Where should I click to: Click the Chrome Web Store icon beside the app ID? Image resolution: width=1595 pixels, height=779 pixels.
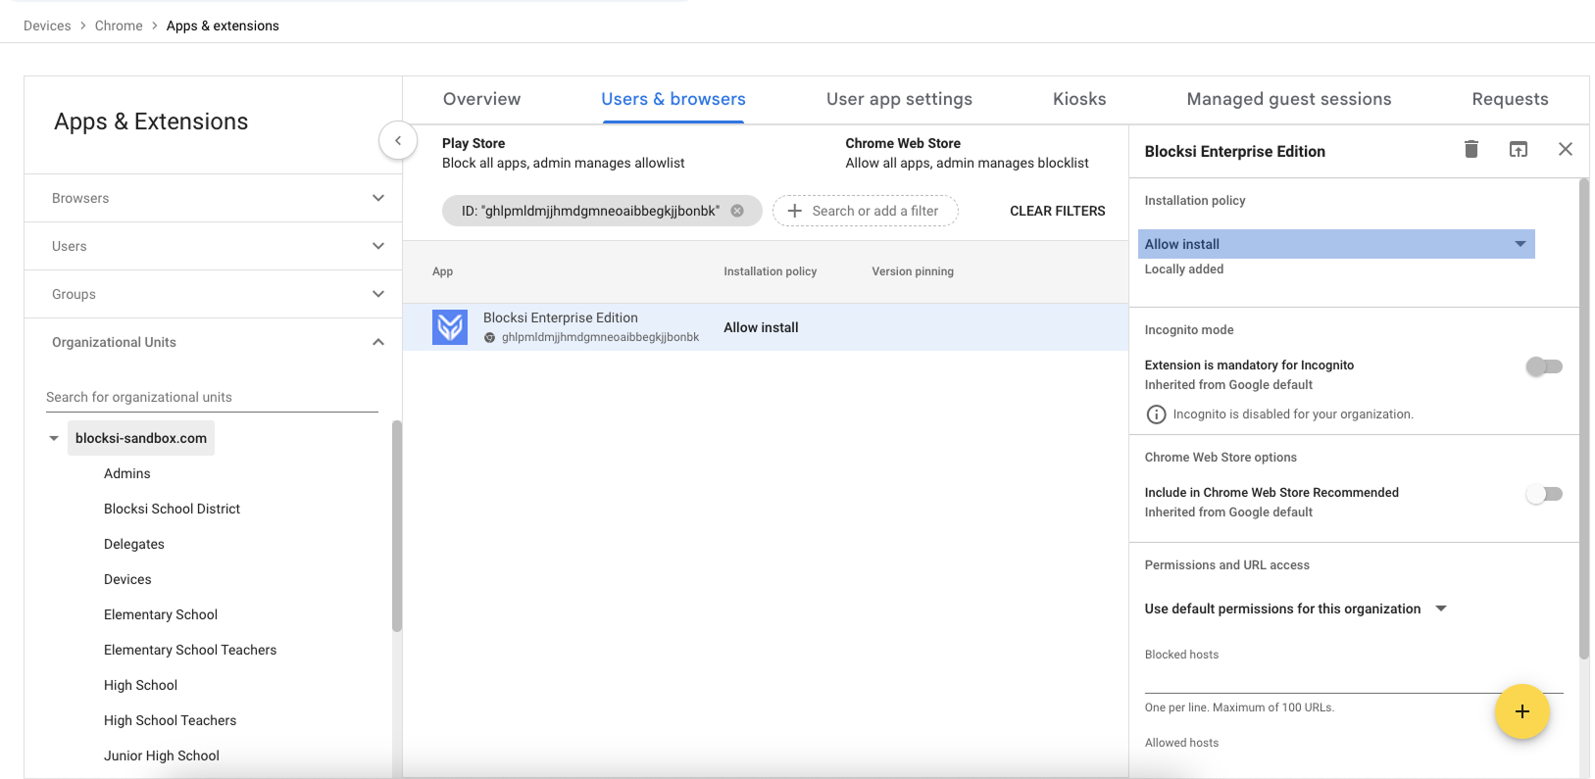490,337
